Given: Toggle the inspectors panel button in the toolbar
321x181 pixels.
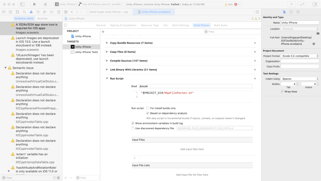Looking at the screenshot, I should click(x=315, y=4).
